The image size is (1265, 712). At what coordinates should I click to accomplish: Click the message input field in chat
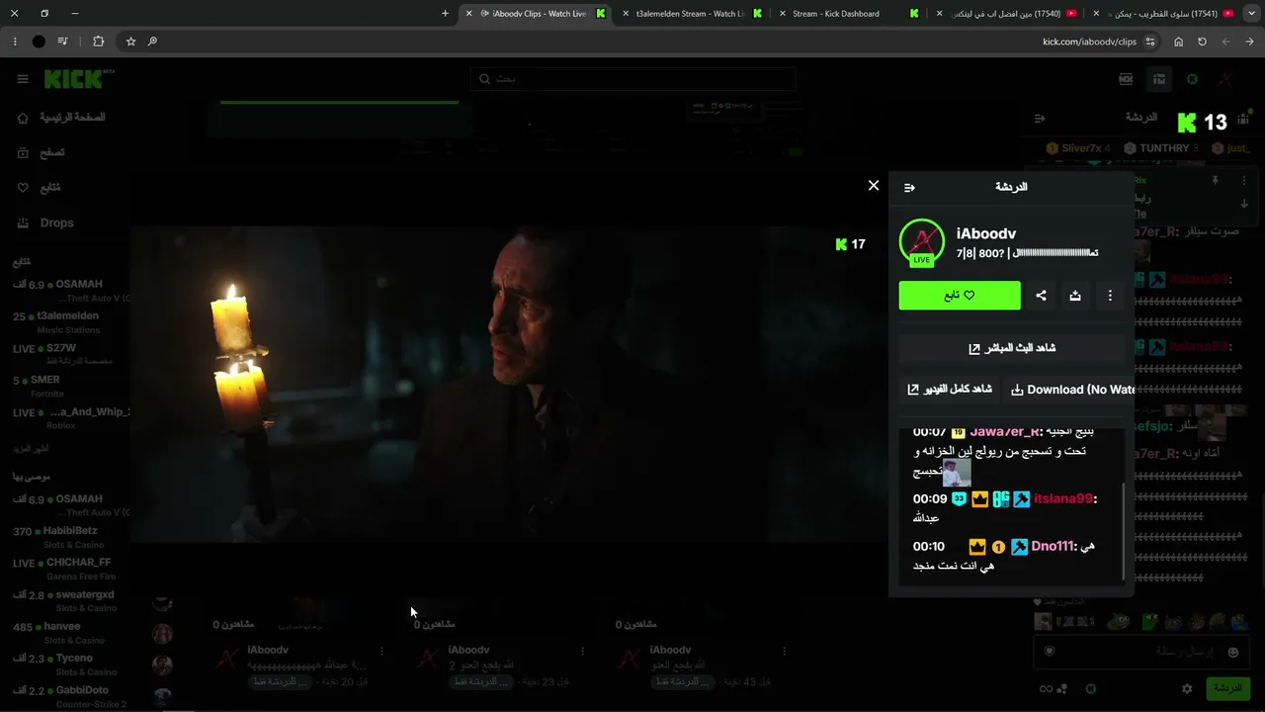tap(1141, 652)
